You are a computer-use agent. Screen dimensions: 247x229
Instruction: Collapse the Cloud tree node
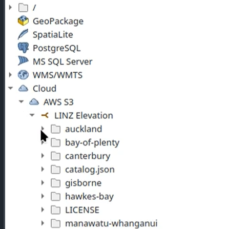[10, 88]
